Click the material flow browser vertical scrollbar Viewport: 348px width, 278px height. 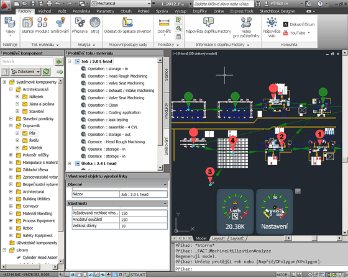(160, 114)
